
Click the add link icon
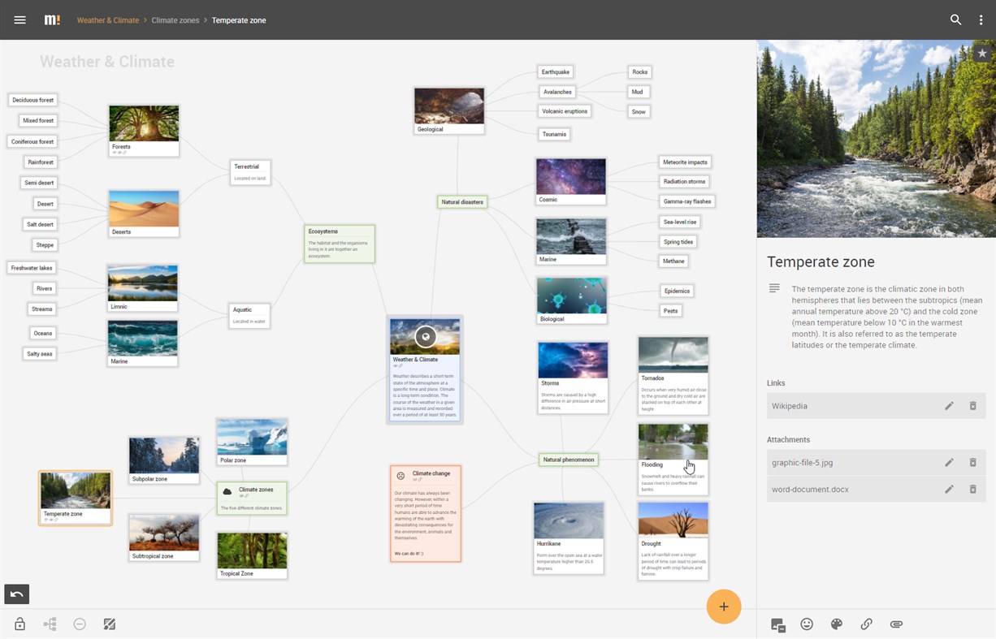coord(867,624)
